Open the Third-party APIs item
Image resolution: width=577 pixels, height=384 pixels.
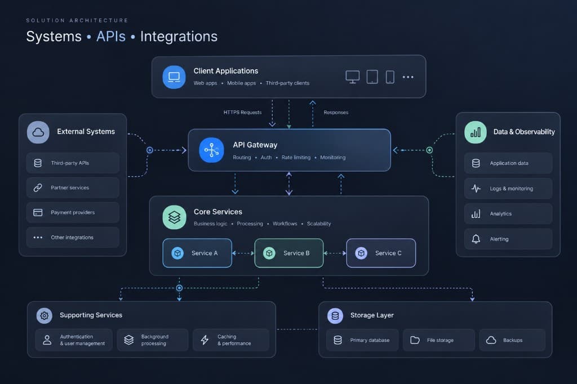(73, 163)
